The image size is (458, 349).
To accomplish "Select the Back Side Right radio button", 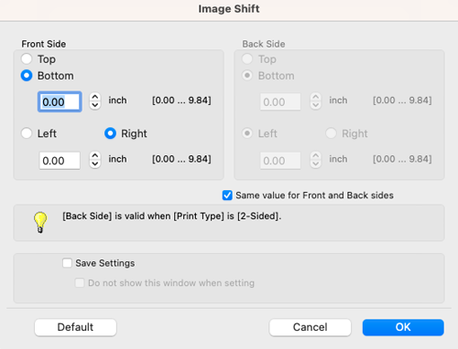I will (331, 133).
